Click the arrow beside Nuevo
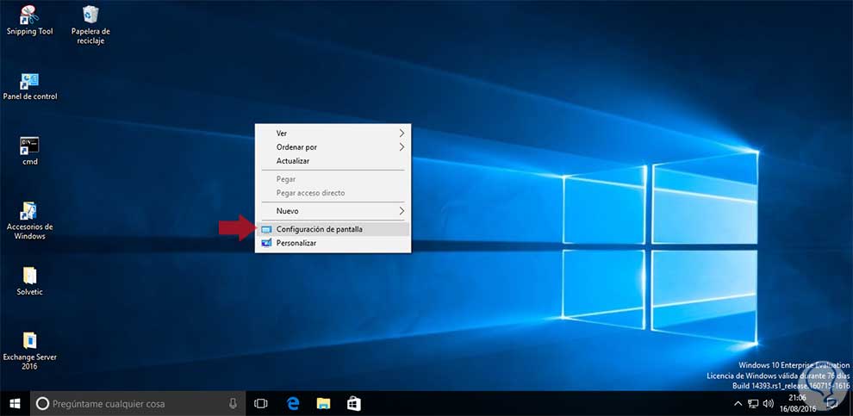This screenshot has width=853, height=416. pyautogui.click(x=402, y=211)
